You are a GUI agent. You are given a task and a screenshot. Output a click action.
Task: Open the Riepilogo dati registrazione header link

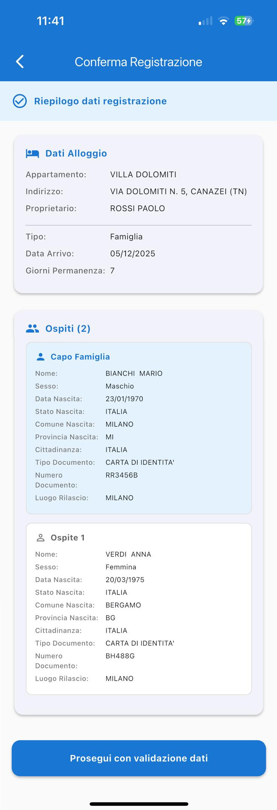(101, 101)
